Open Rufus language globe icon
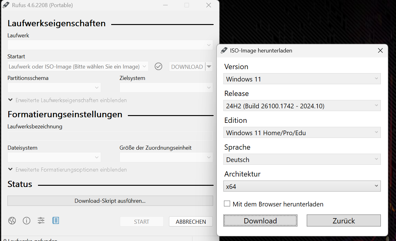Image resolution: width=396 pixels, height=241 pixels. pos(12,221)
